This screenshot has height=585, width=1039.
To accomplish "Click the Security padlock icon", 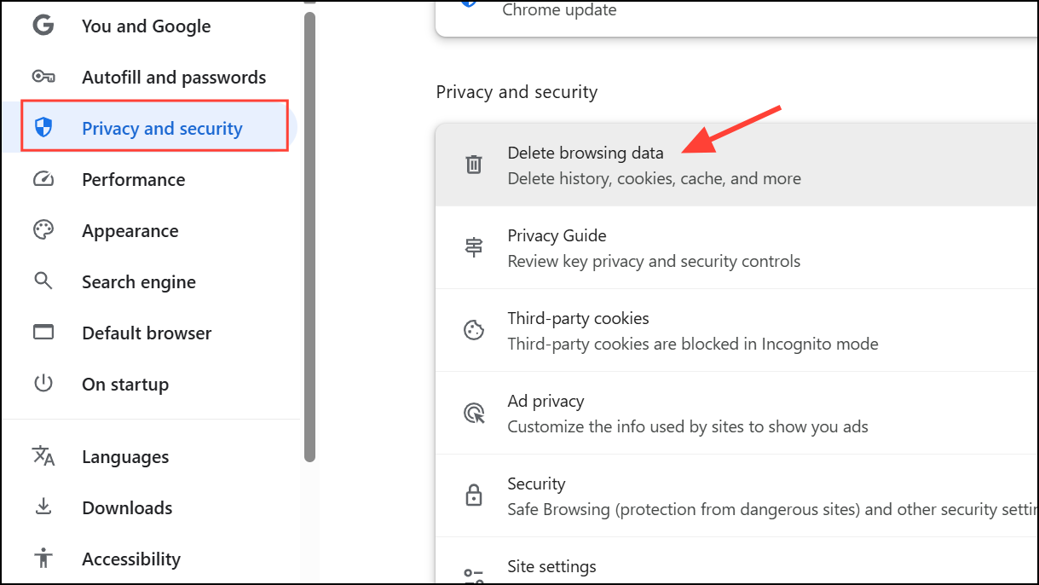I will coord(473,495).
